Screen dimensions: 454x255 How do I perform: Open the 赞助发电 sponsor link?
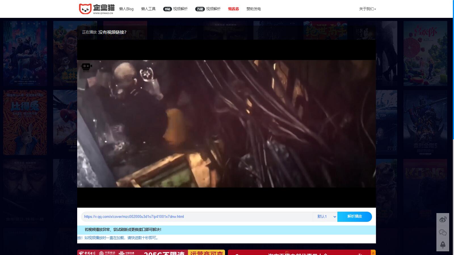point(253,9)
